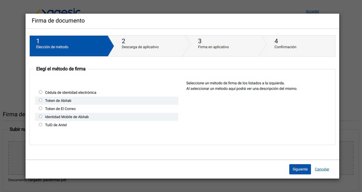Open the Acceder link in the header
Image resolution: width=362 pixels, height=192 pixels.
[312, 11]
